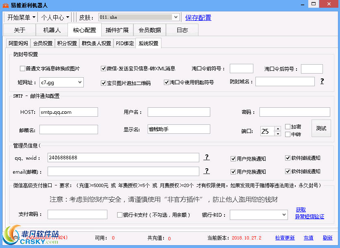Image resolution: width=340 pixels, height=248 pixels.
Task: Uncheck 微信-发送宝贝信息-转XML消息
Action: click(103, 68)
